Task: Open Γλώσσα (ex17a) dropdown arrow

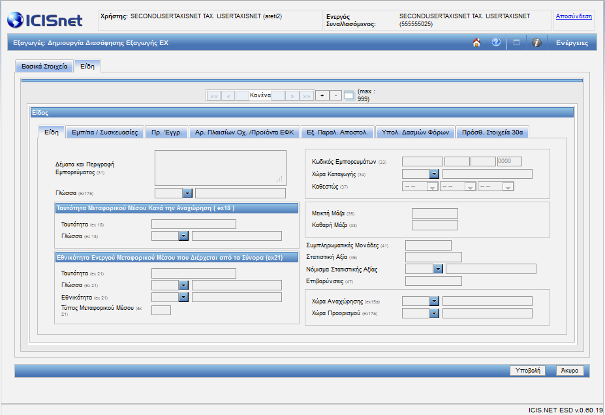Action: pos(187,193)
